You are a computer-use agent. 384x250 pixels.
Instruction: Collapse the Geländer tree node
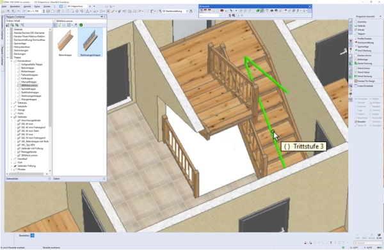click(x=12, y=117)
